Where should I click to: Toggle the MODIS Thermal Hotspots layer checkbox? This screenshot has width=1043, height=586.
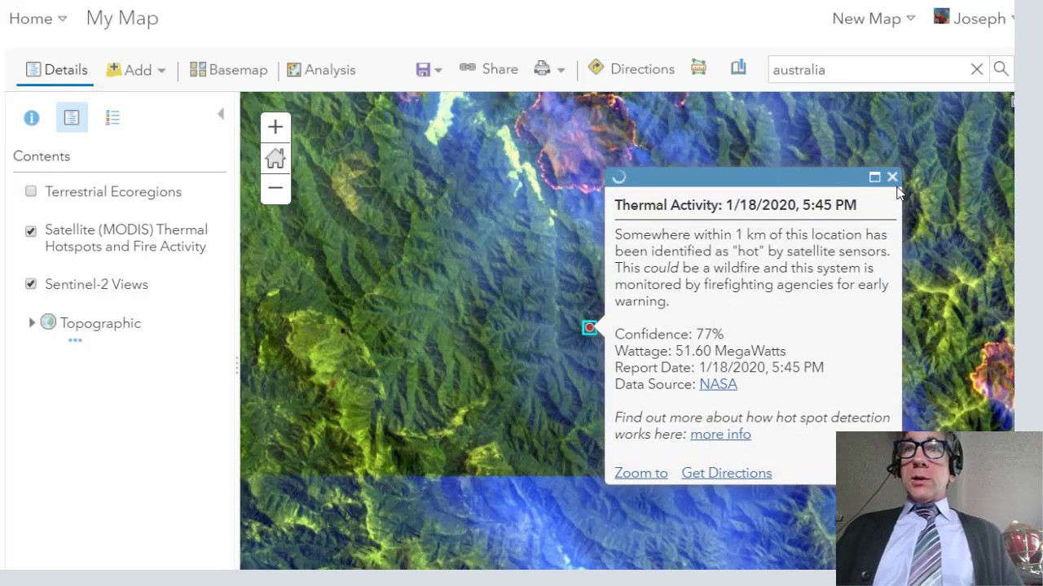[31, 231]
